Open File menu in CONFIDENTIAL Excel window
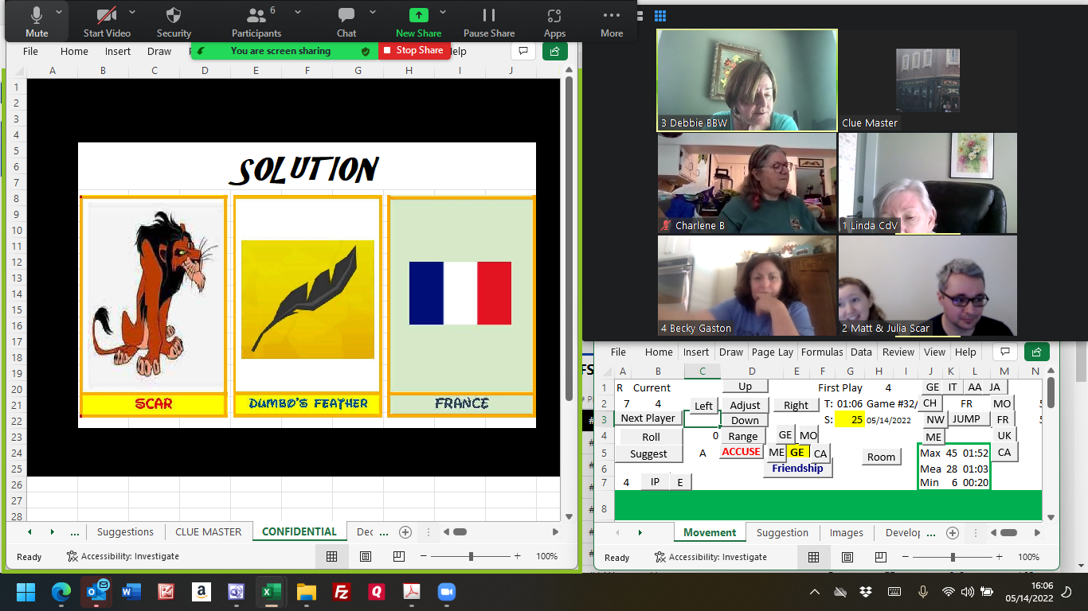The width and height of the screenshot is (1088, 611). click(x=30, y=51)
